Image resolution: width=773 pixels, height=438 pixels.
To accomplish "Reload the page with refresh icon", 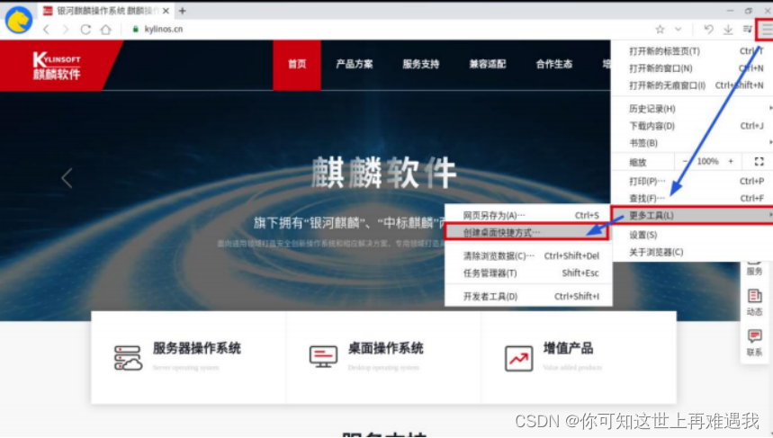I will (85, 30).
